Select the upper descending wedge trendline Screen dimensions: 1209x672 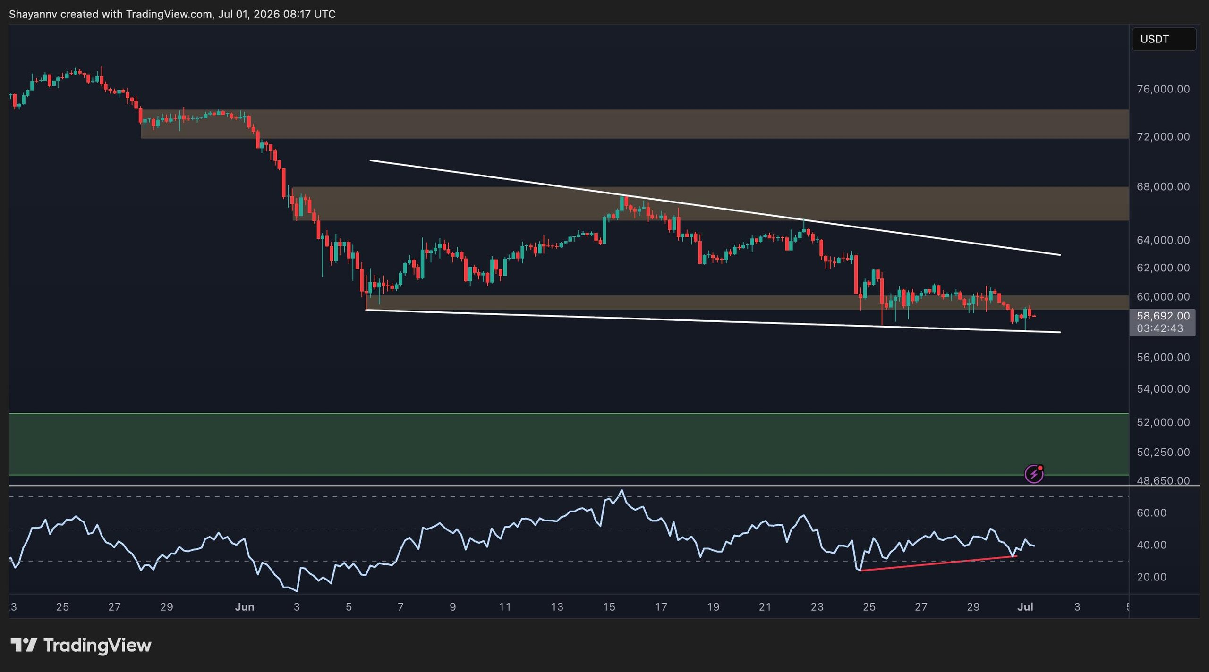click(x=715, y=208)
